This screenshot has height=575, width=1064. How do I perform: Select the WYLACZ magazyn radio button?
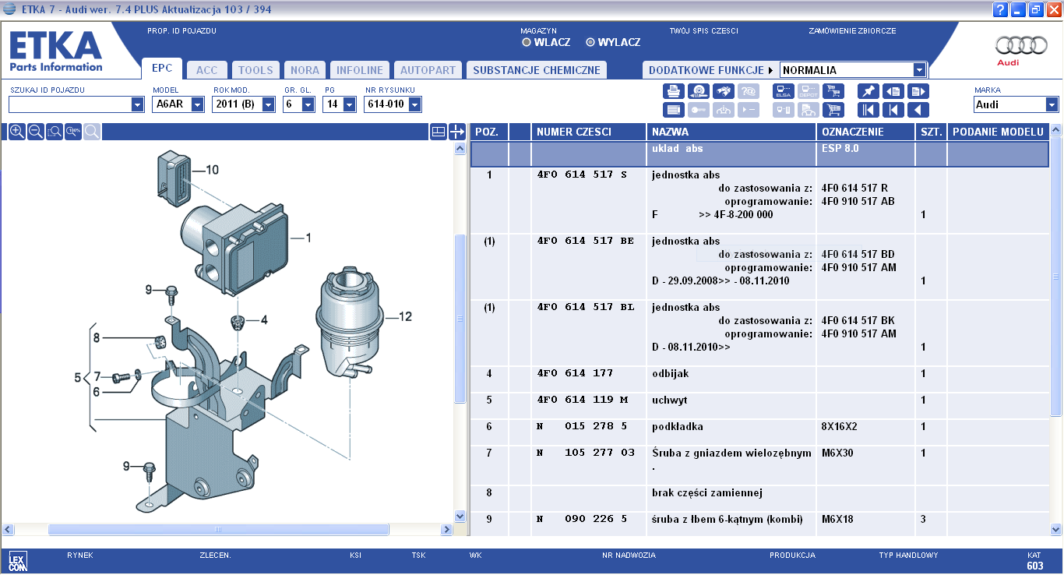pyautogui.click(x=590, y=42)
